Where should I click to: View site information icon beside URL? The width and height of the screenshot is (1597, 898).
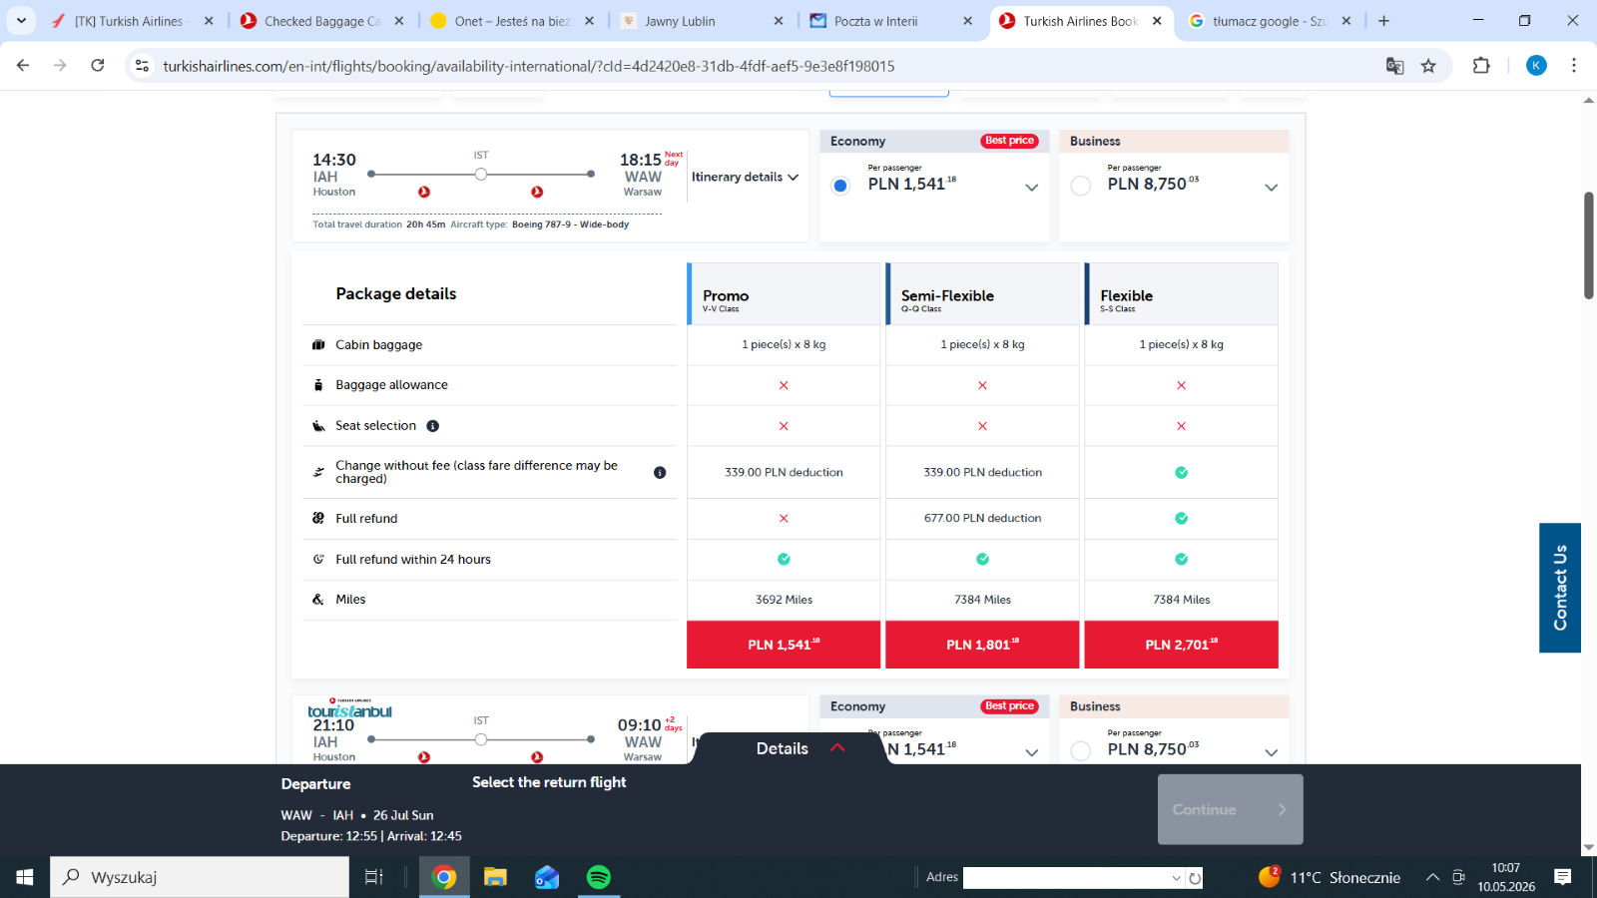click(143, 66)
